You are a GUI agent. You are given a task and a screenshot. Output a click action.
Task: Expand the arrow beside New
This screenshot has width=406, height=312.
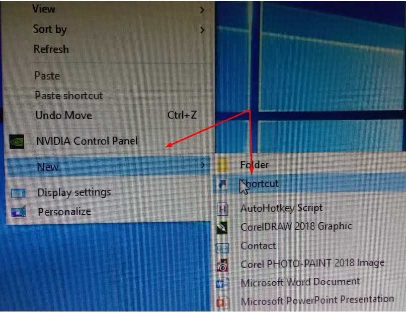click(x=204, y=165)
